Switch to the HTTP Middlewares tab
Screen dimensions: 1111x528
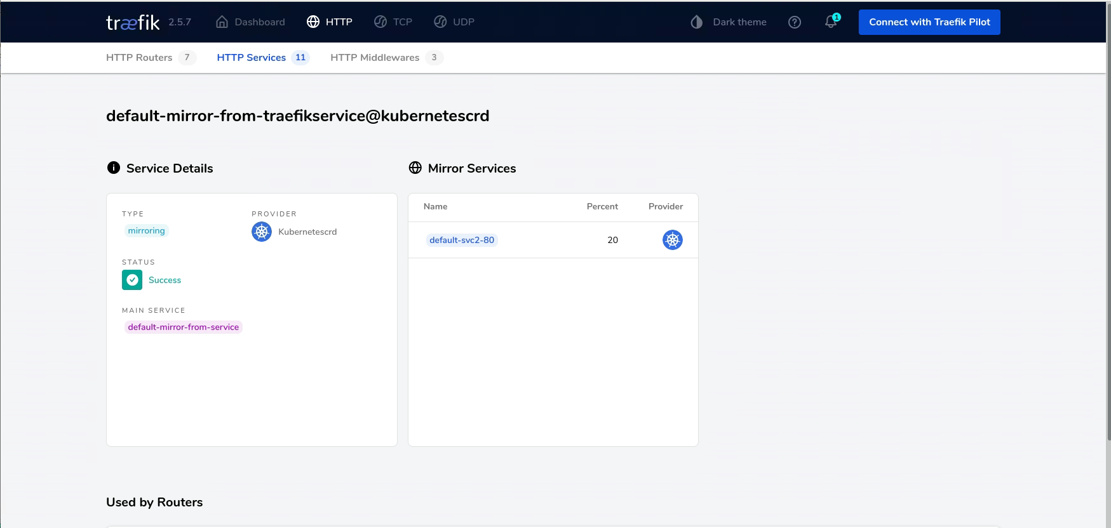tap(386, 58)
